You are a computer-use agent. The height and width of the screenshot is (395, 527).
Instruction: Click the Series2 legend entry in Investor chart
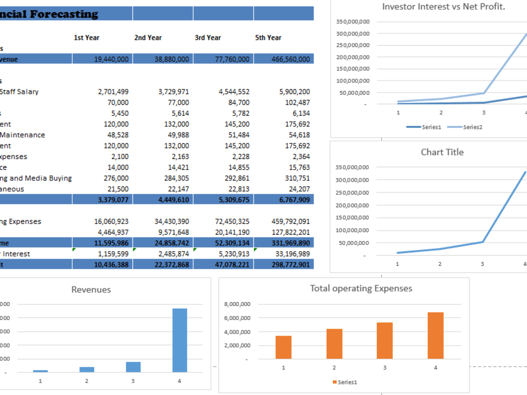pyautogui.click(x=465, y=127)
